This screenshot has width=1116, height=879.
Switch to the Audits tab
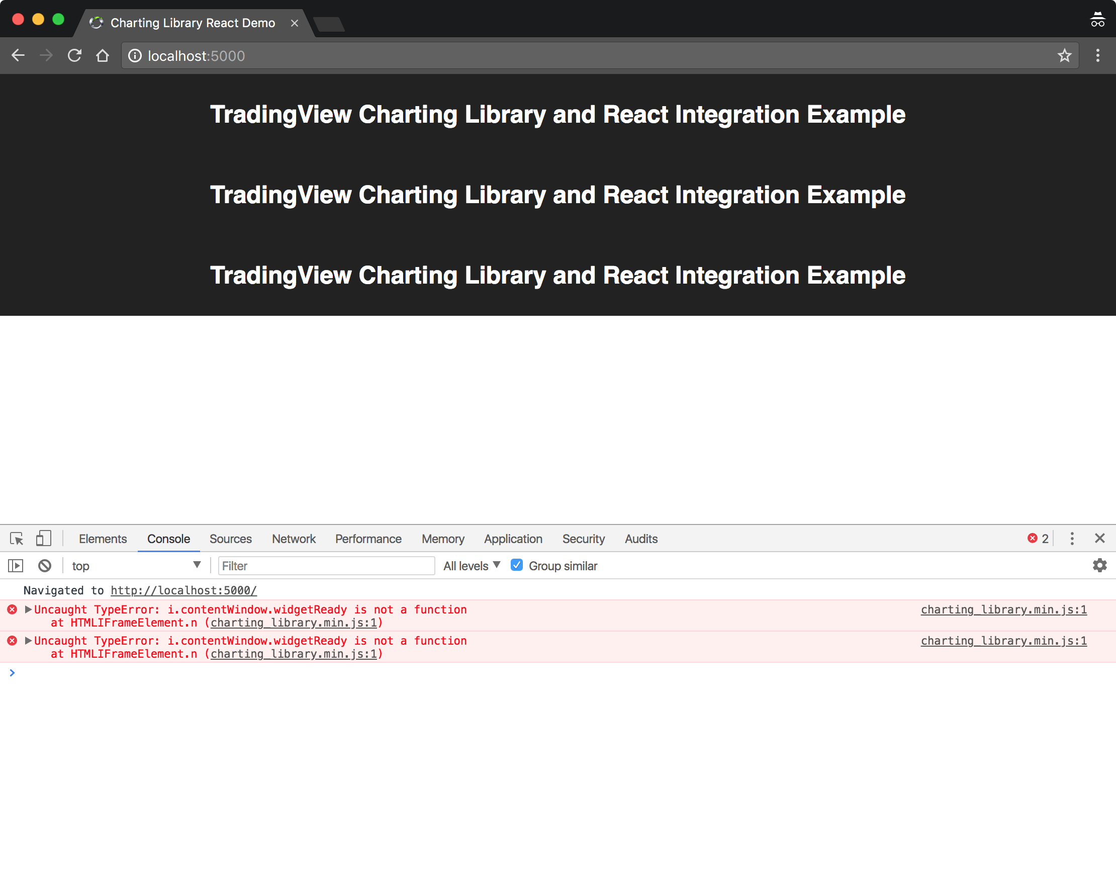point(641,539)
